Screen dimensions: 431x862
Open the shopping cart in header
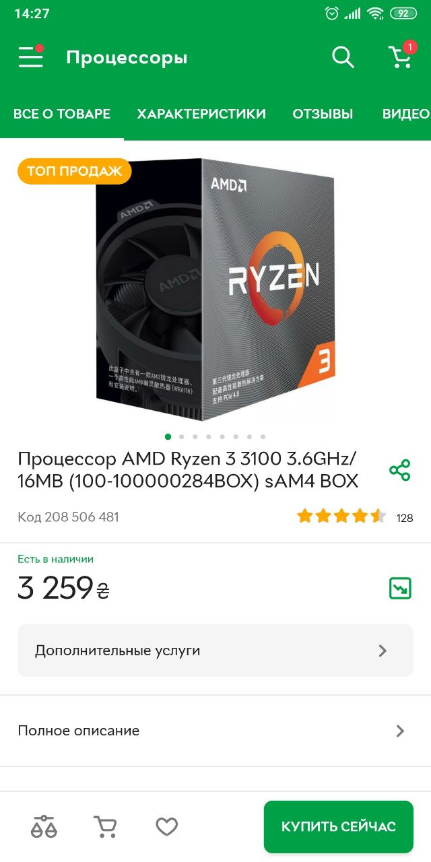pos(402,56)
